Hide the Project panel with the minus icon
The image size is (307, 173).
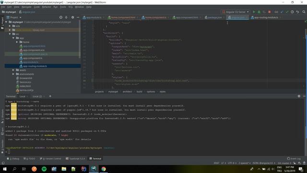(78, 17)
